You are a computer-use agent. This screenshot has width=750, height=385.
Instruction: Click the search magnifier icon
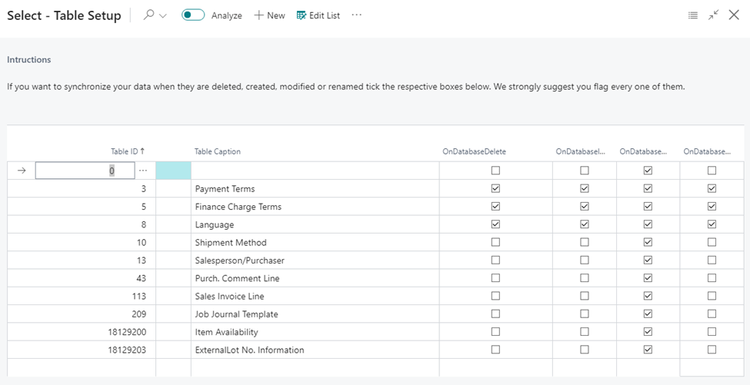tap(148, 15)
